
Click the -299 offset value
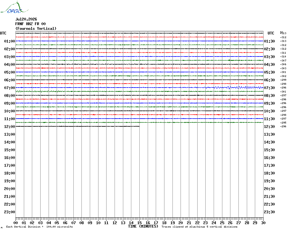click(283, 80)
